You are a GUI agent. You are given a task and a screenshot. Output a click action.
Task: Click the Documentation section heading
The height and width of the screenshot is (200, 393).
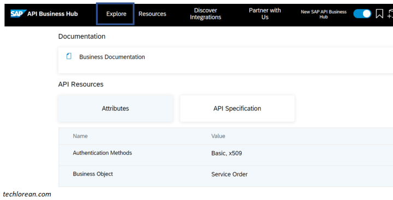coord(82,37)
